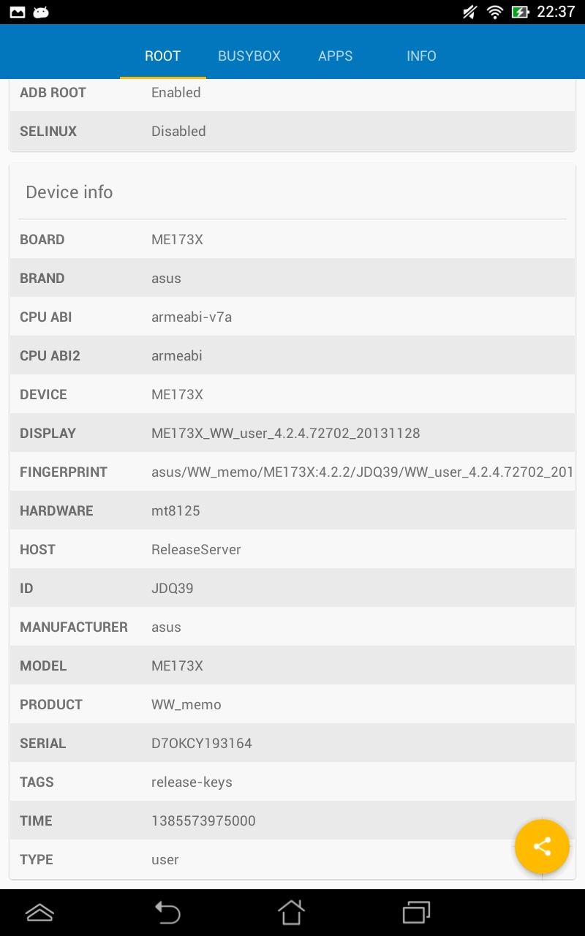Viewport: 585px width, 936px height.
Task: Tap the ADB ROOT Enabled row
Action: [x=292, y=93]
